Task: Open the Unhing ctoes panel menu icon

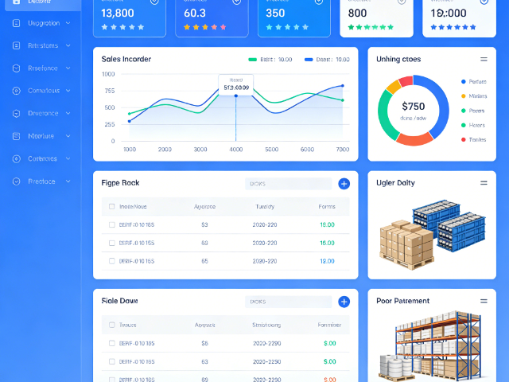Action: [484, 60]
